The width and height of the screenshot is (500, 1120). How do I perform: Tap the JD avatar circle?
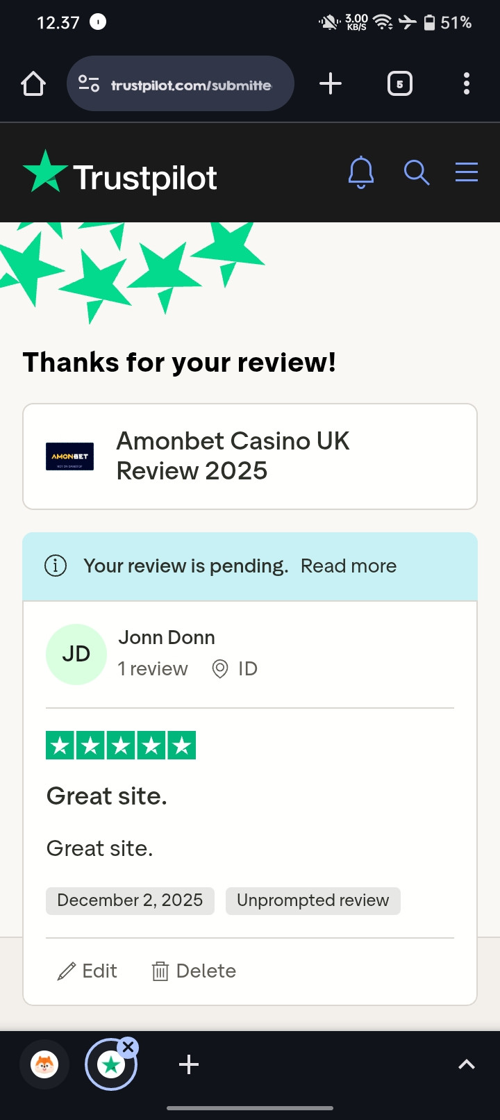click(x=76, y=654)
